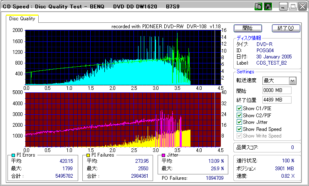309x186 pixels.
Task: Click the PI Errors maximum value 1799
Action: (67, 169)
